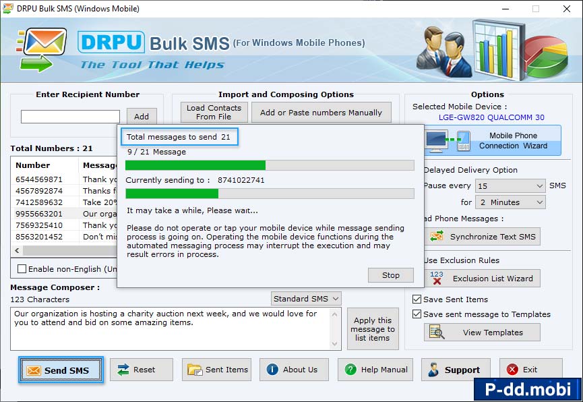This screenshot has height=402, width=583.
Task: Enable non-English characters checkbox
Action: [x=22, y=269]
